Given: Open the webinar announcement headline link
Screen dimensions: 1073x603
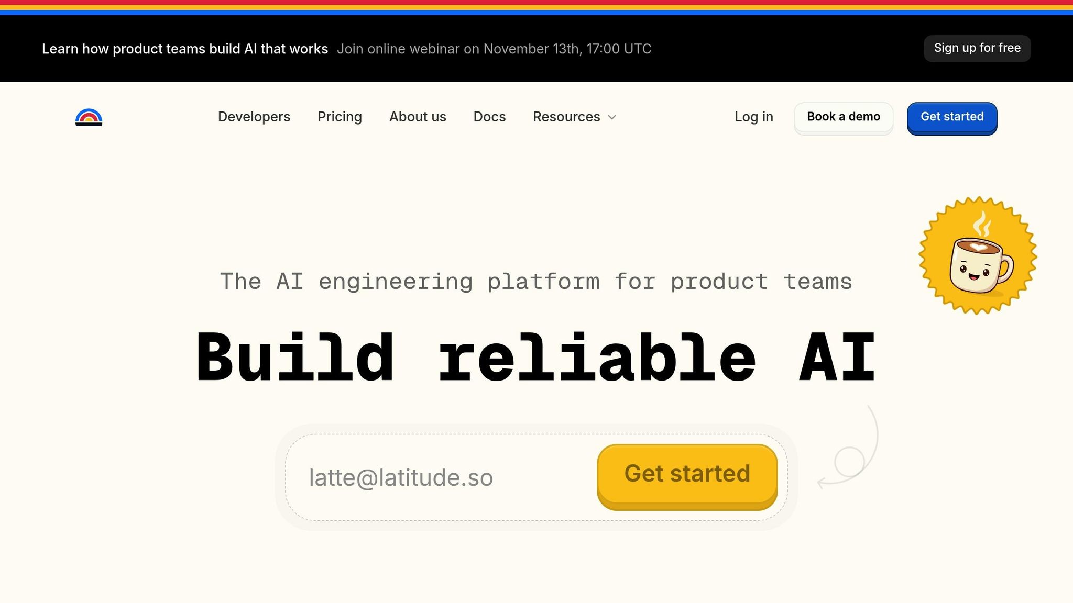Looking at the screenshot, I should coord(185,49).
